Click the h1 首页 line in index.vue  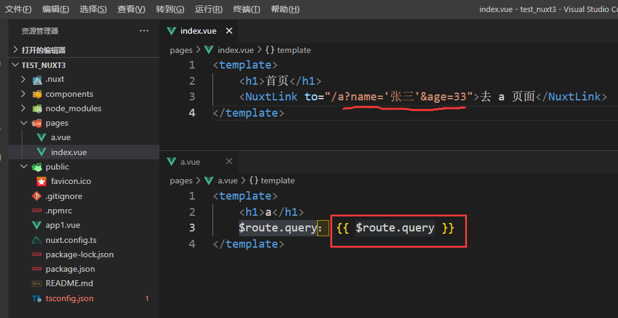click(x=280, y=81)
